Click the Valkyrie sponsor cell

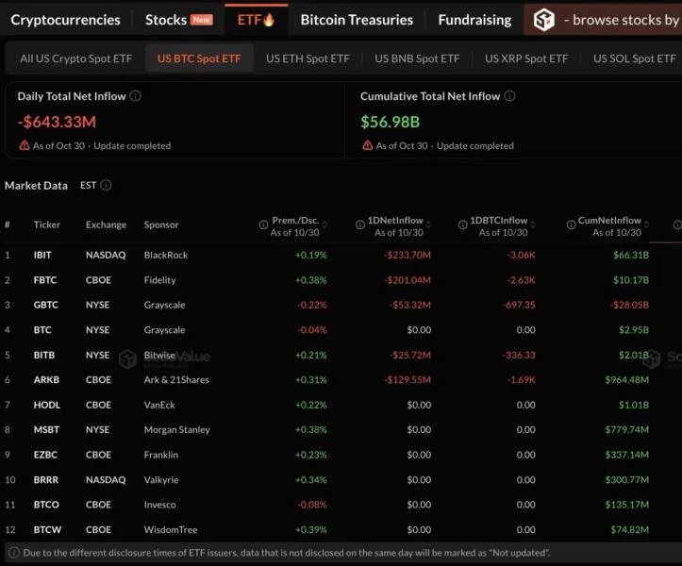(x=161, y=480)
